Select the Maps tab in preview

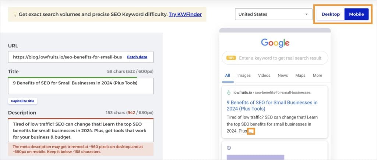point(300,76)
